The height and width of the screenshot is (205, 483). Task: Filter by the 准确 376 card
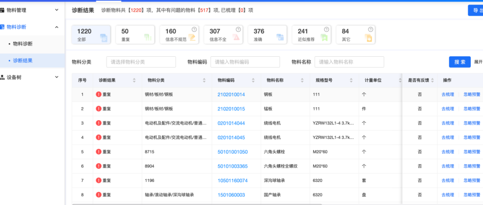click(267, 35)
